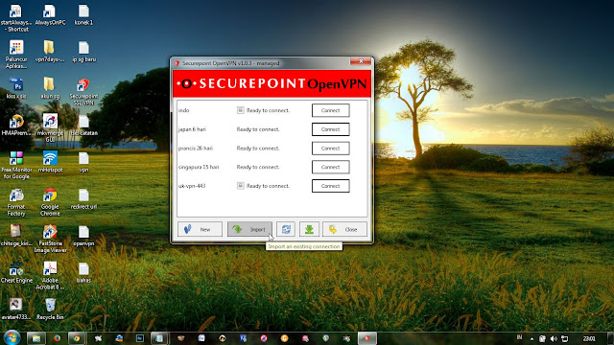The height and width of the screenshot is (345, 614).
Task: Select the singapura 15 hari connection name
Action: point(199,167)
